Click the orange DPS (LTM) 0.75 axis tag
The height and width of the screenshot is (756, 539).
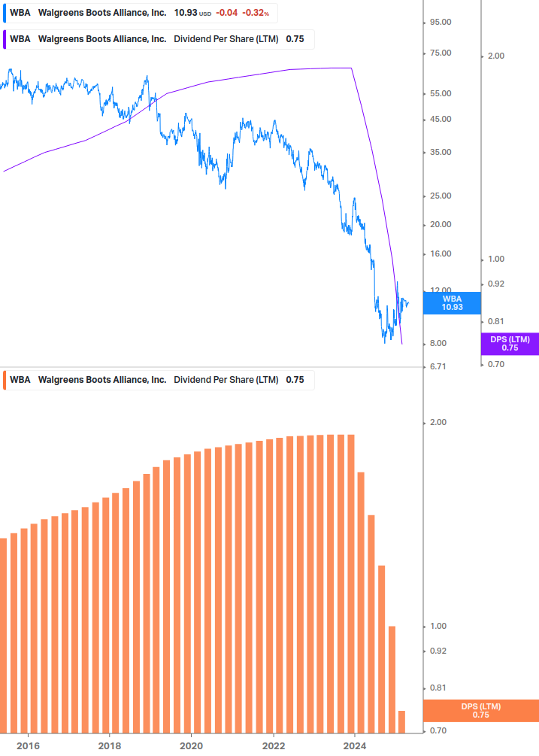point(480,711)
